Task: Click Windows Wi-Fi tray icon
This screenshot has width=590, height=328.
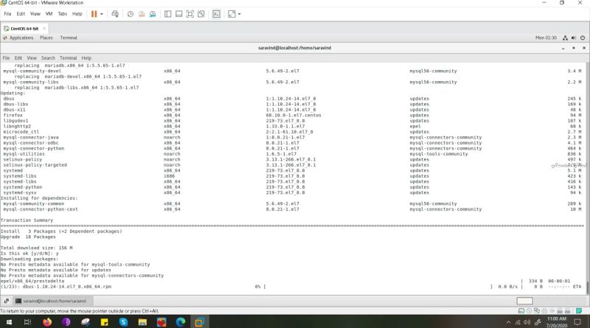Action: pyautogui.click(x=518, y=322)
